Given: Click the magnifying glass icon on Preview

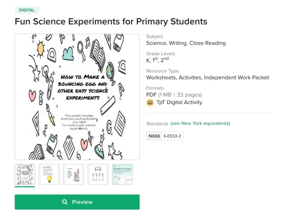Looking at the screenshot, I should [65, 202].
